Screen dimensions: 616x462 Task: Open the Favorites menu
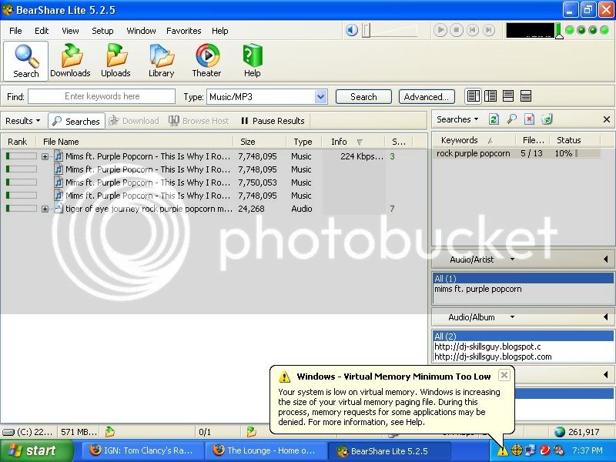[x=183, y=31]
